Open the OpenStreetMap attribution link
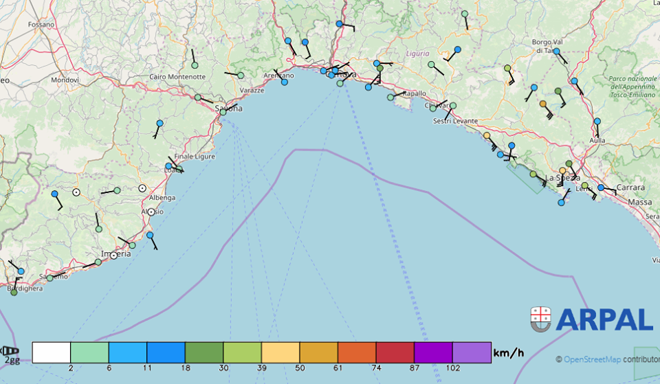Image resolution: width=660 pixels, height=384 pixels. pos(591,359)
